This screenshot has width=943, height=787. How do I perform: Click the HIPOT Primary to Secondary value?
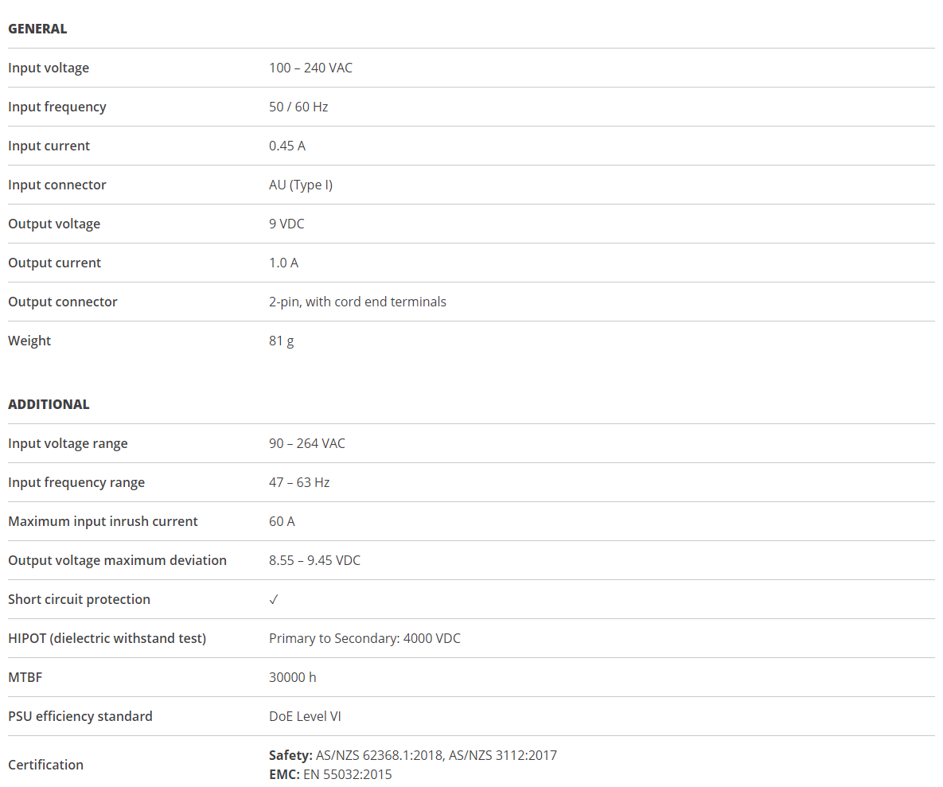click(x=364, y=638)
